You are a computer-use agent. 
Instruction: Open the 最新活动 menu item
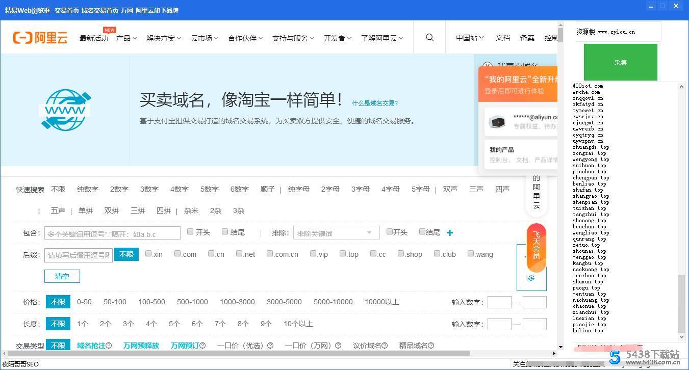pos(93,37)
